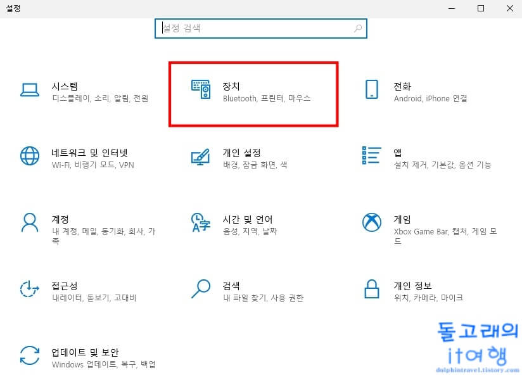Select the 개인 설정 title
Image resolution: width=522 pixels, height=382 pixels.
pyautogui.click(x=242, y=153)
